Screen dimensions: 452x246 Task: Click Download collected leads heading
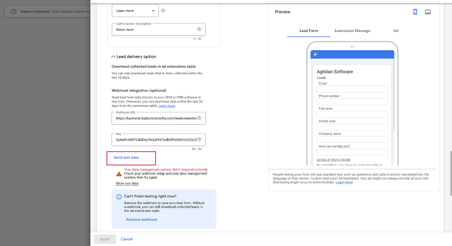point(153,67)
